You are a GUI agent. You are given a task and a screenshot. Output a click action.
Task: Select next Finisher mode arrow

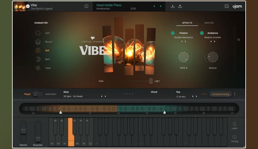(185, 42)
